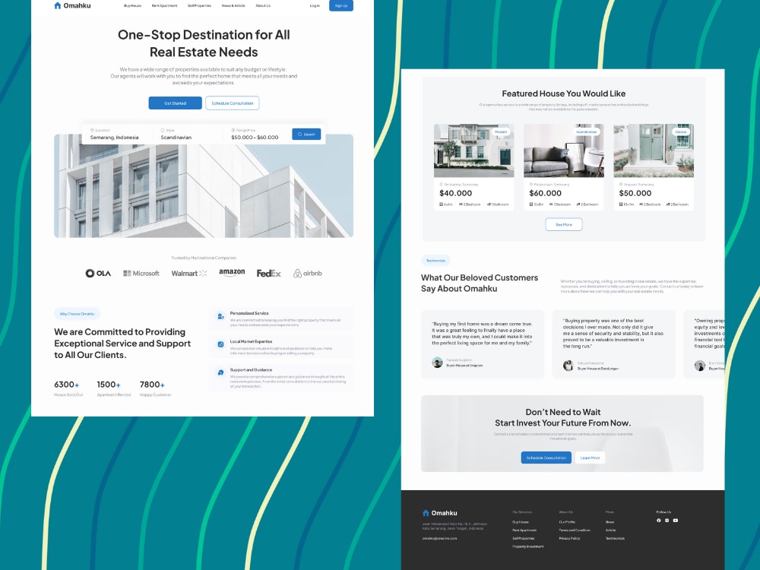The image size is (760, 570).
Task: Click the 6300+ House Sold Out stat
Action: click(68, 388)
